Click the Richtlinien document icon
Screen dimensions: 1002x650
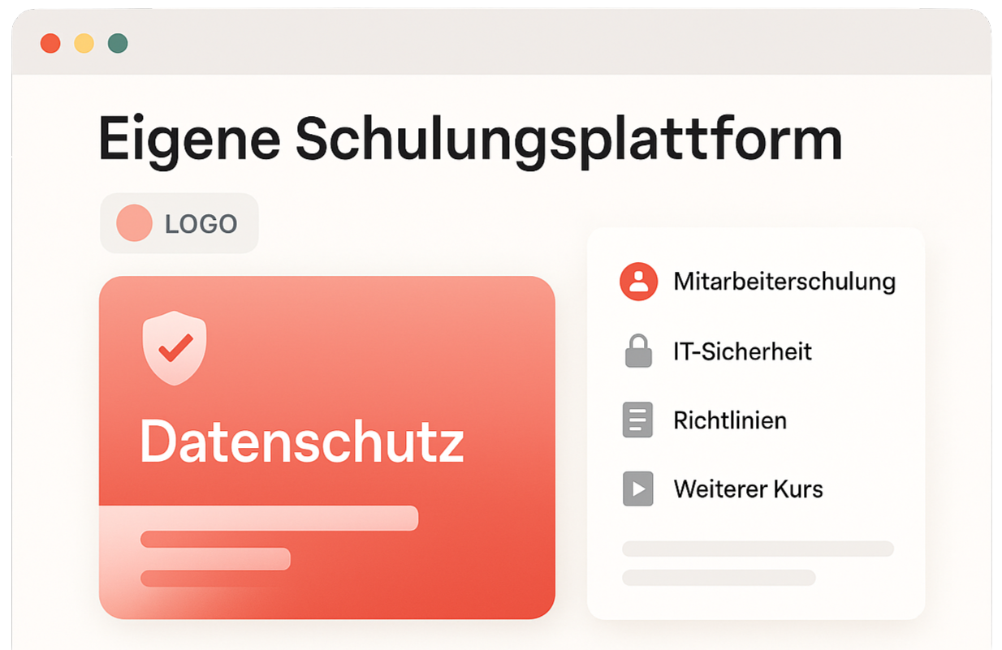point(637,420)
